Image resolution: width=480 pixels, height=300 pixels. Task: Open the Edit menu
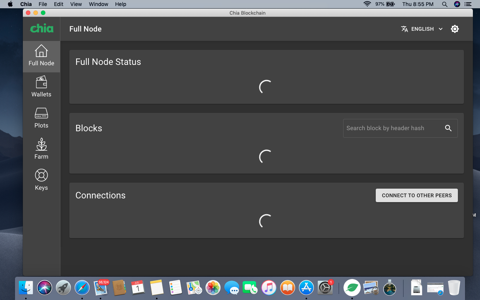tap(58, 4)
